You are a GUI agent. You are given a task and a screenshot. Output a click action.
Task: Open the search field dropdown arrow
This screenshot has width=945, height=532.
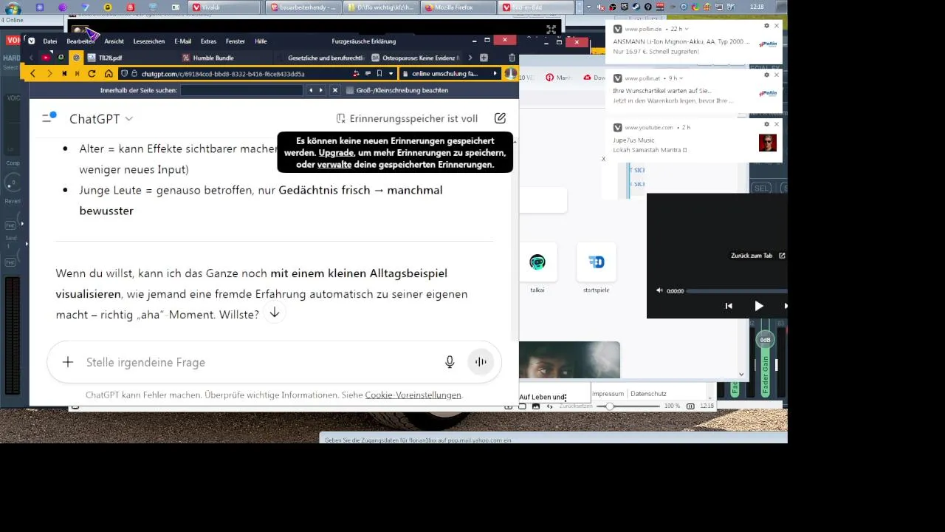point(495,74)
